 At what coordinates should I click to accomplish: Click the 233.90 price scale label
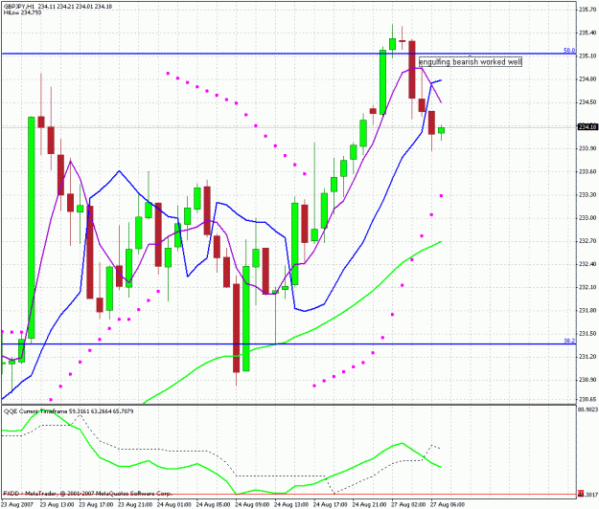click(587, 148)
